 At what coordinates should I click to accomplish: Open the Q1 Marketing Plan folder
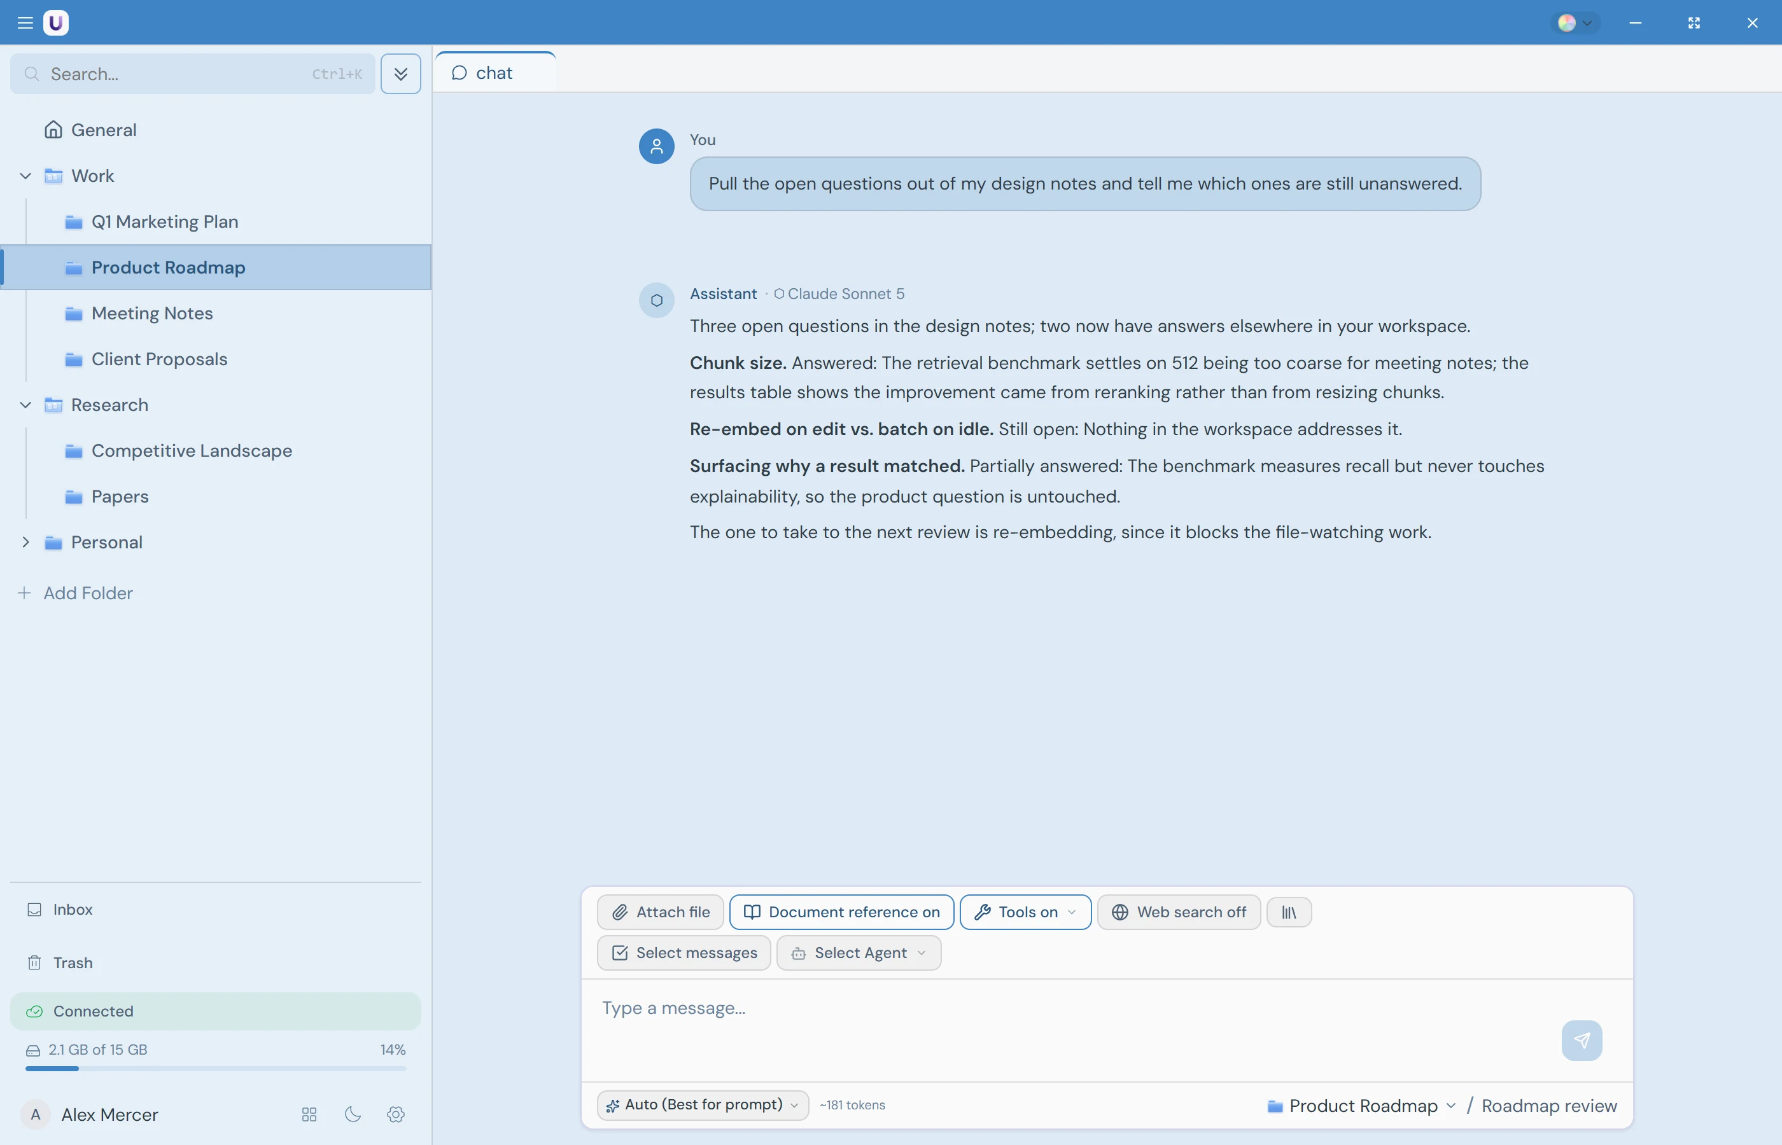[x=216, y=222]
